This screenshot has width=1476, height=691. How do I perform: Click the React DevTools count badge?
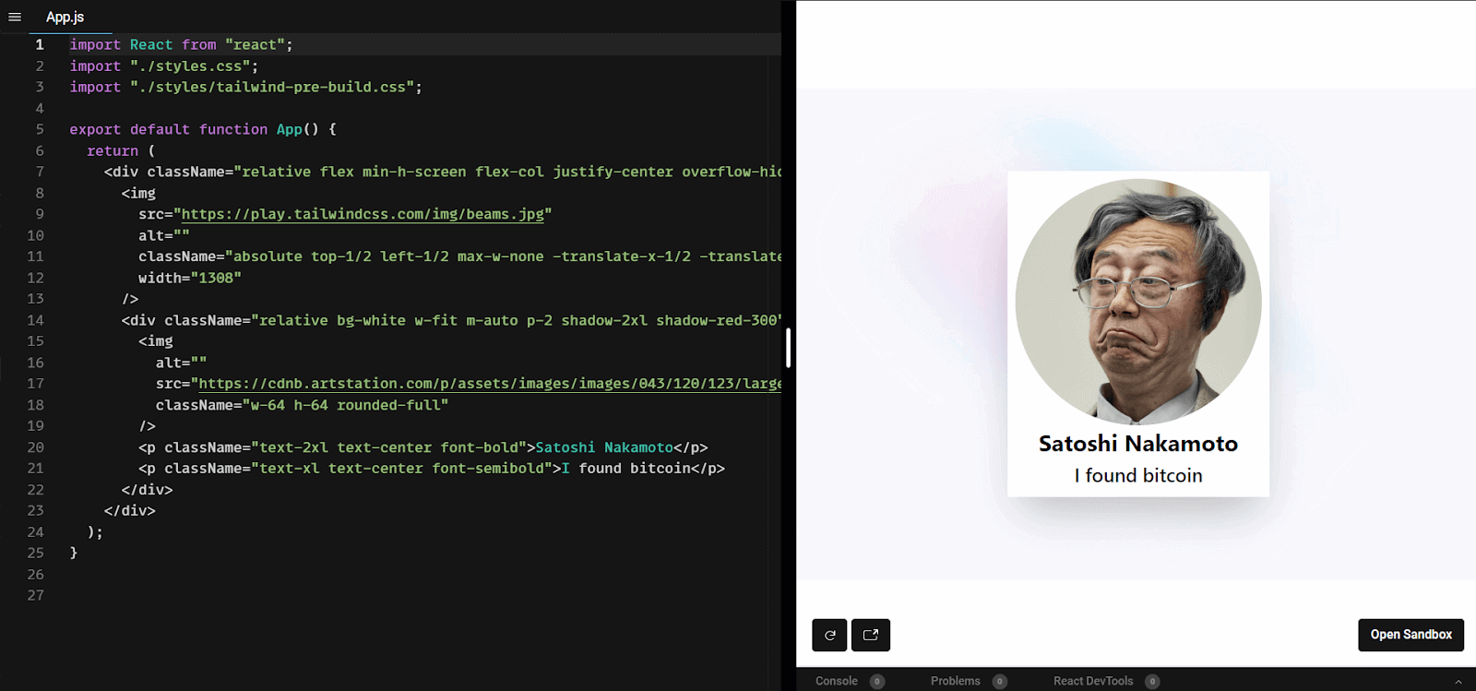[1152, 681]
